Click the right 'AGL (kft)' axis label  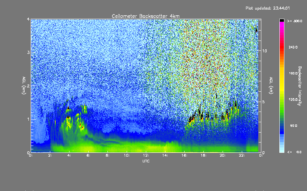pos(271,86)
